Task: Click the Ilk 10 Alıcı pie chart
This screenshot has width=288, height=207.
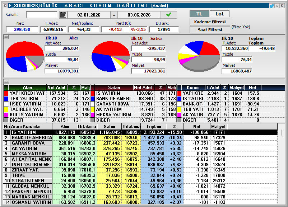Action: pyautogui.click(x=25, y=57)
